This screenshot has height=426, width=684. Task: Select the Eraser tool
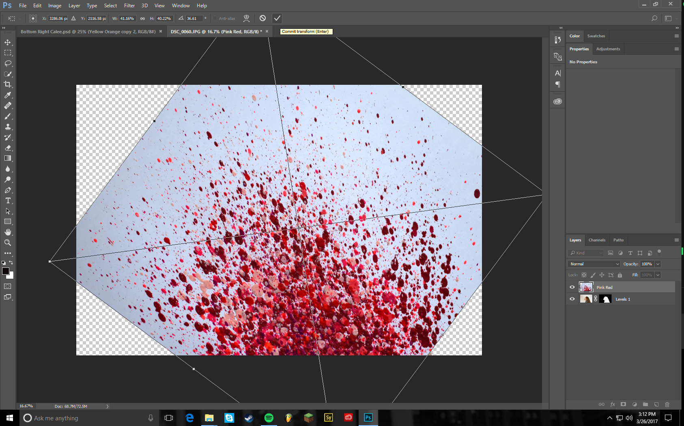coord(8,148)
